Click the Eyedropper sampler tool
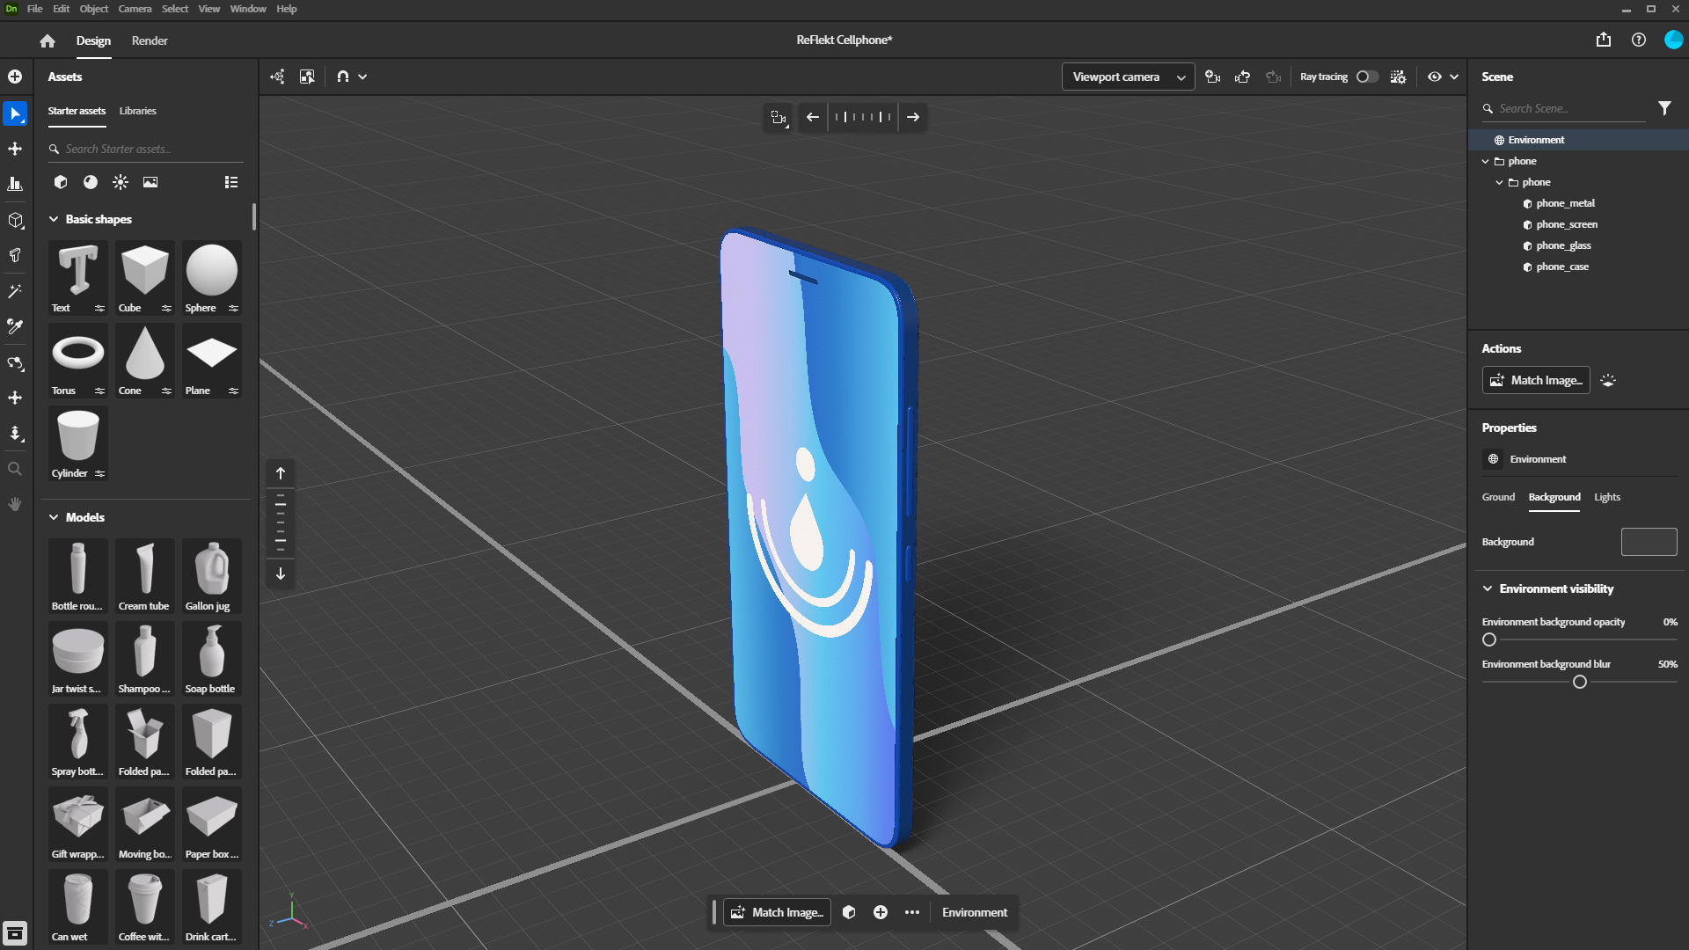1689x950 pixels. coord(15,326)
